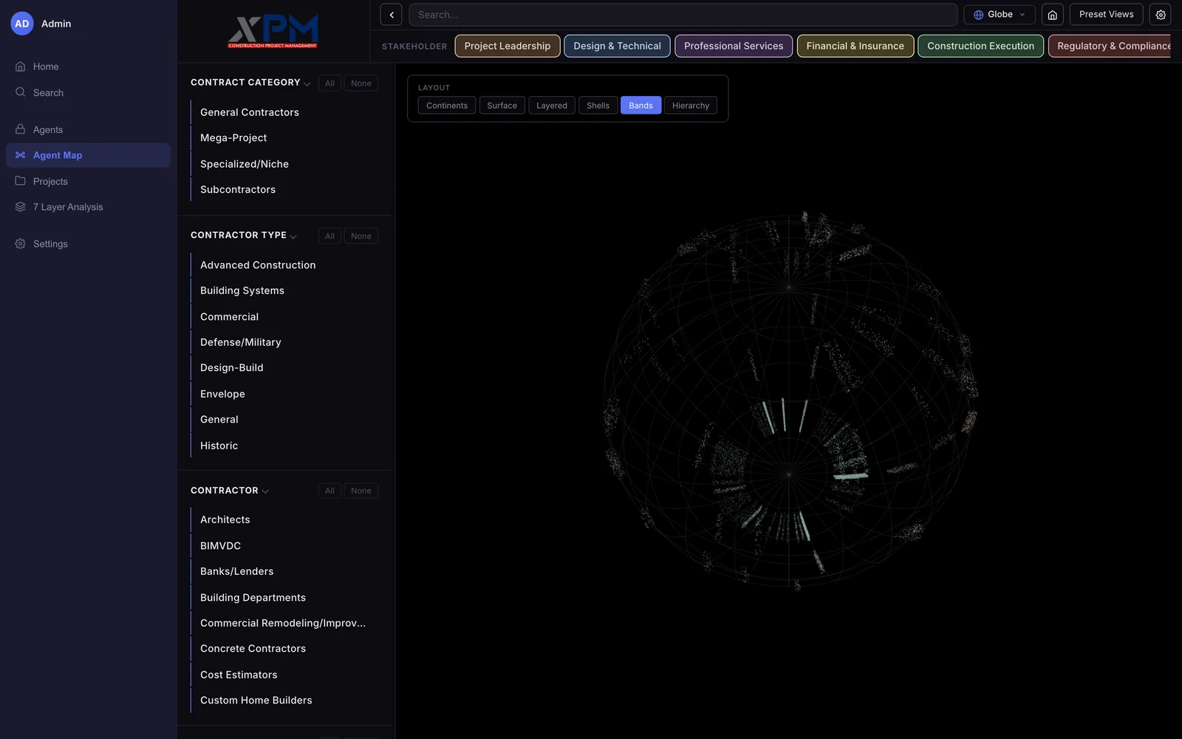Open Agents page in sidebar

(x=88, y=129)
